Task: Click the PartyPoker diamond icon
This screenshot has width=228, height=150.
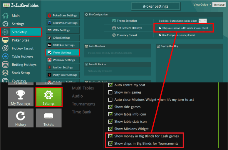Action: tap(49, 75)
